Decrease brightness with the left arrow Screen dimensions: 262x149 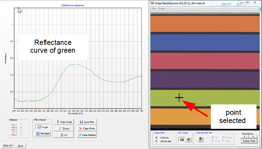tap(244, 137)
